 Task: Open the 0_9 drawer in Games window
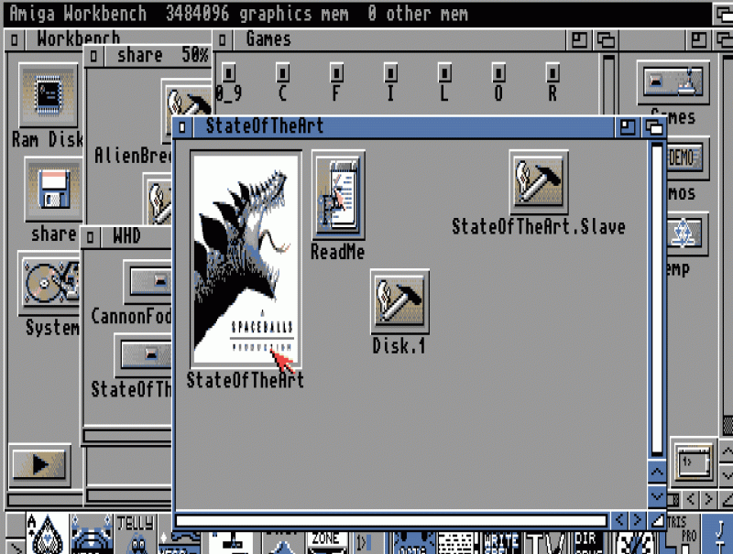(x=228, y=72)
